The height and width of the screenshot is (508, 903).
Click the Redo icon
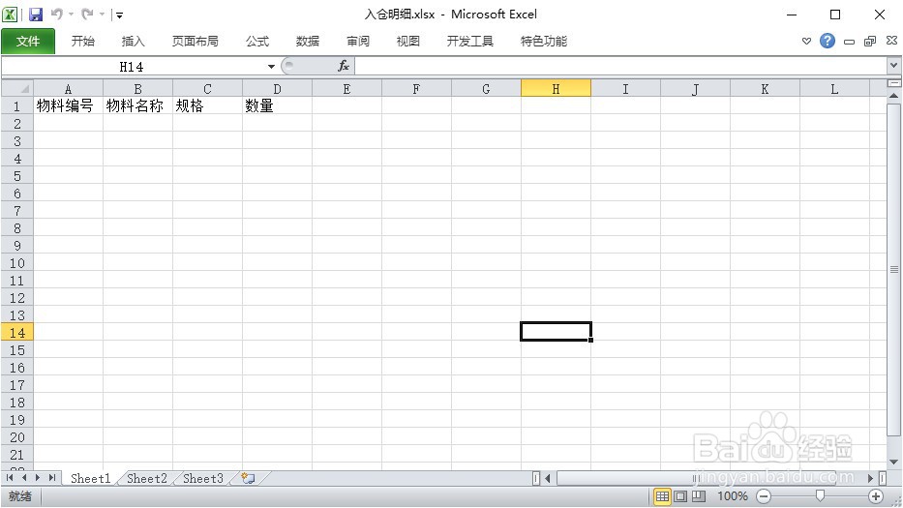tap(87, 14)
